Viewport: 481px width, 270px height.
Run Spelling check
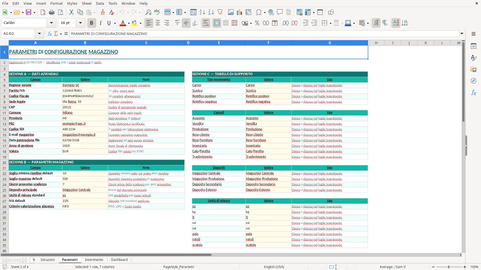coord(157,12)
